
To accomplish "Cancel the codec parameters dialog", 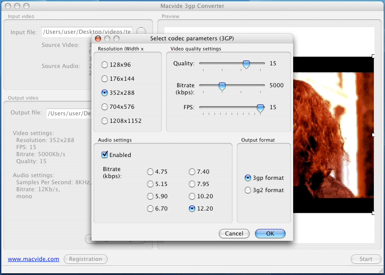I will tap(234, 234).
